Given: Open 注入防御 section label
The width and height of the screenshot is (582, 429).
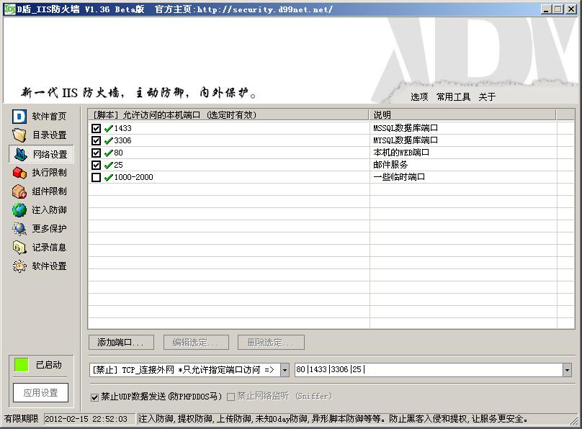Looking at the screenshot, I should tap(50, 210).
